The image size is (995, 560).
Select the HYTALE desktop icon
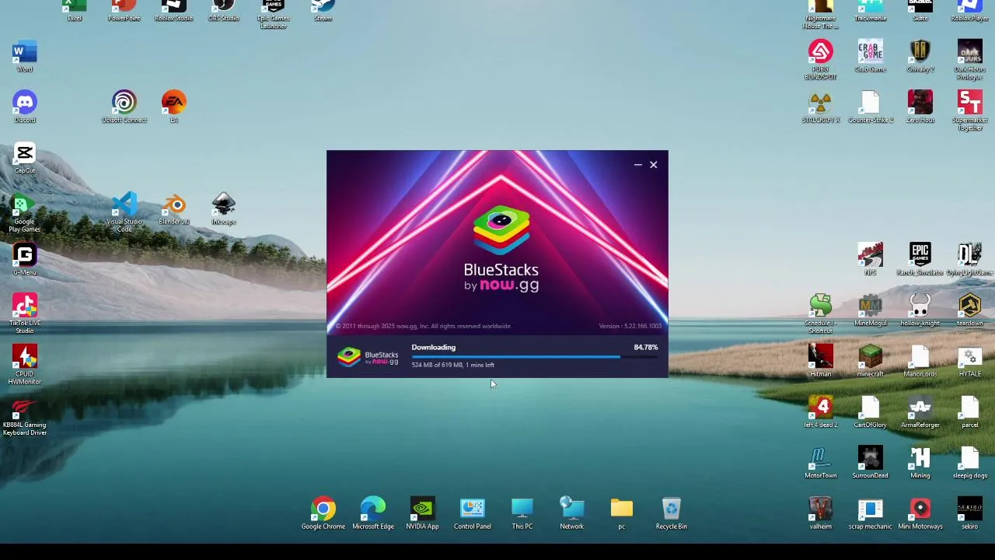970,362
